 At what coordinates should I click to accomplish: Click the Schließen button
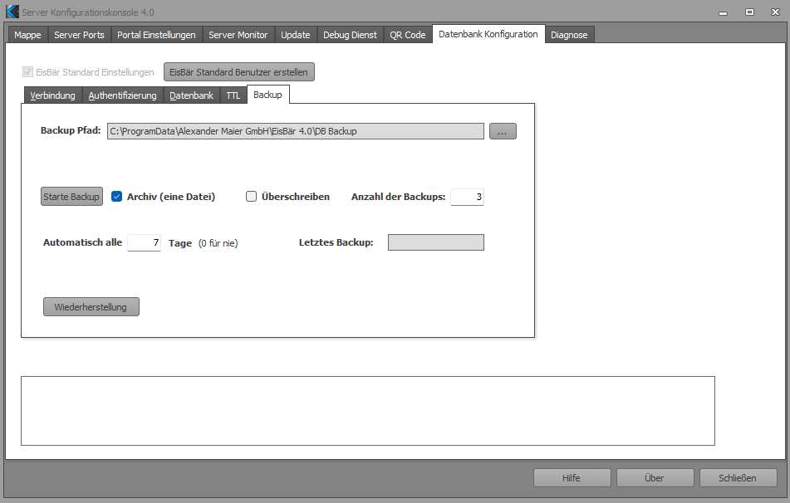(x=738, y=478)
